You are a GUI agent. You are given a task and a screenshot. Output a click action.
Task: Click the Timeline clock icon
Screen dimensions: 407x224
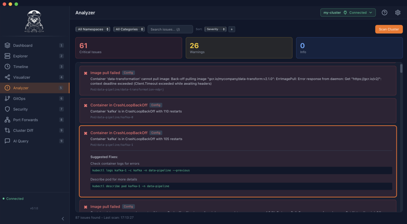7,66
